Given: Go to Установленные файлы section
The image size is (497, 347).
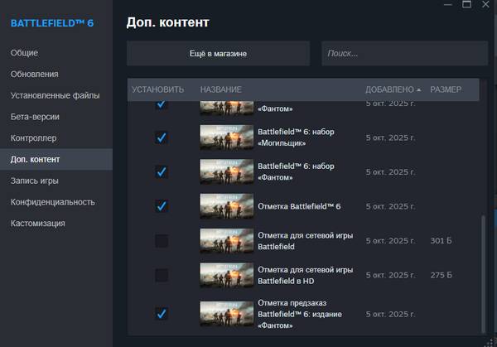Looking at the screenshot, I should pyautogui.click(x=55, y=95).
